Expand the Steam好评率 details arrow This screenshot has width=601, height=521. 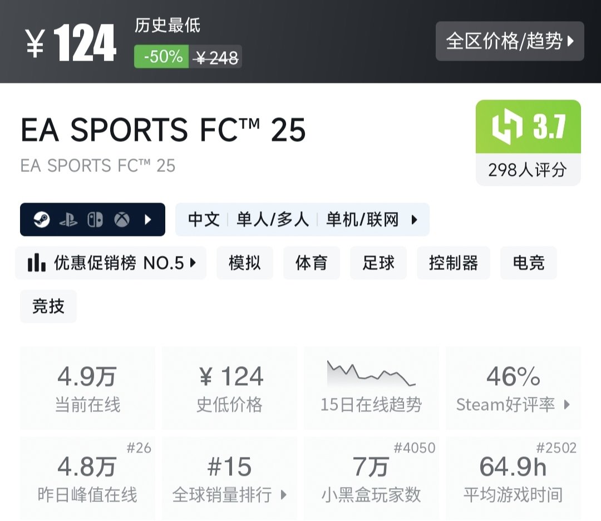click(x=567, y=405)
